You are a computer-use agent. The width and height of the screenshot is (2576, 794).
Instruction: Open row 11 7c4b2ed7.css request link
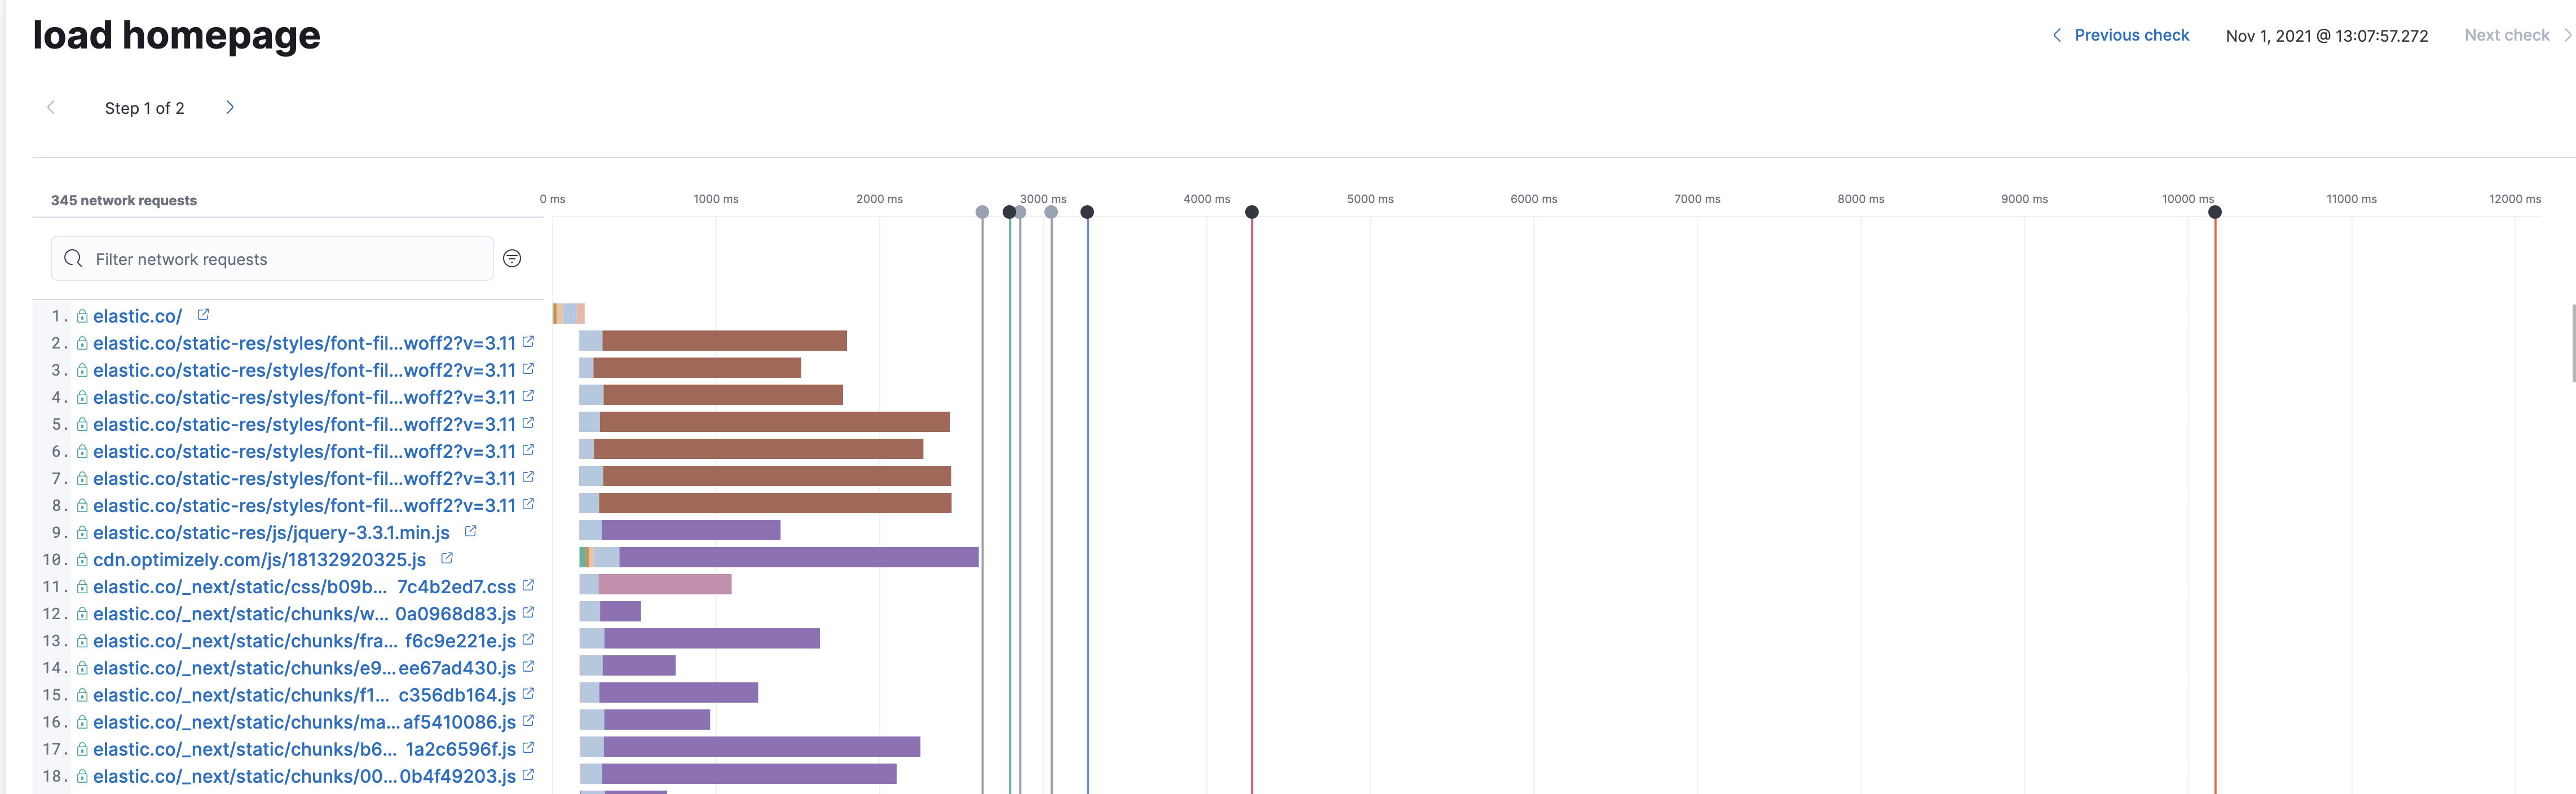(305, 586)
